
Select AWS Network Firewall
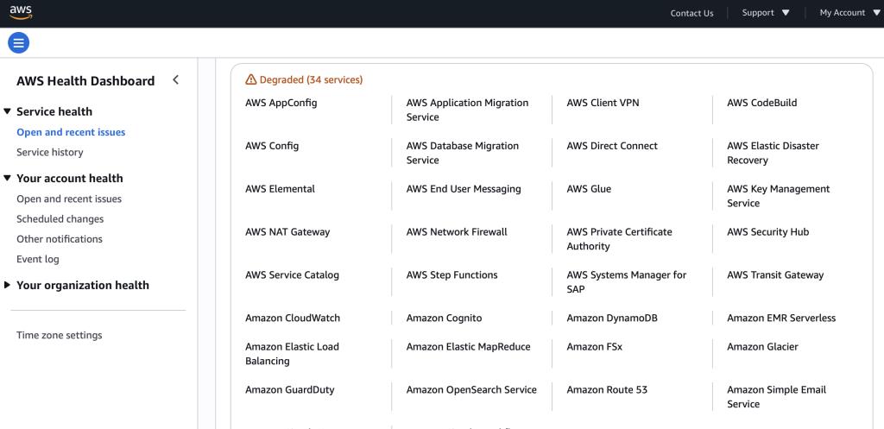457,231
